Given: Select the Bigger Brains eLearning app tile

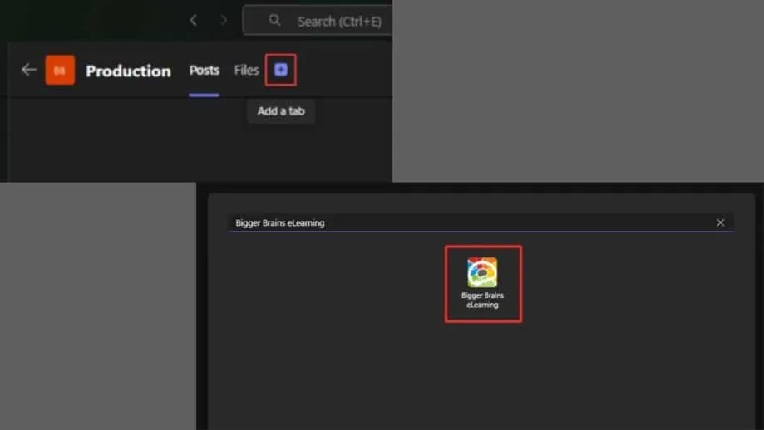Looking at the screenshot, I should [483, 284].
